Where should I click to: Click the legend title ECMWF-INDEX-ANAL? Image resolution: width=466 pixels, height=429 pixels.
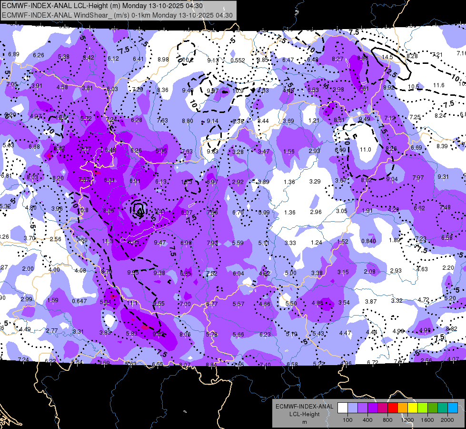[304, 407]
